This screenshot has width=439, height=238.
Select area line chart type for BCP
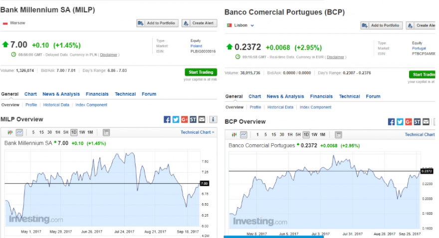tap(243, 135)
